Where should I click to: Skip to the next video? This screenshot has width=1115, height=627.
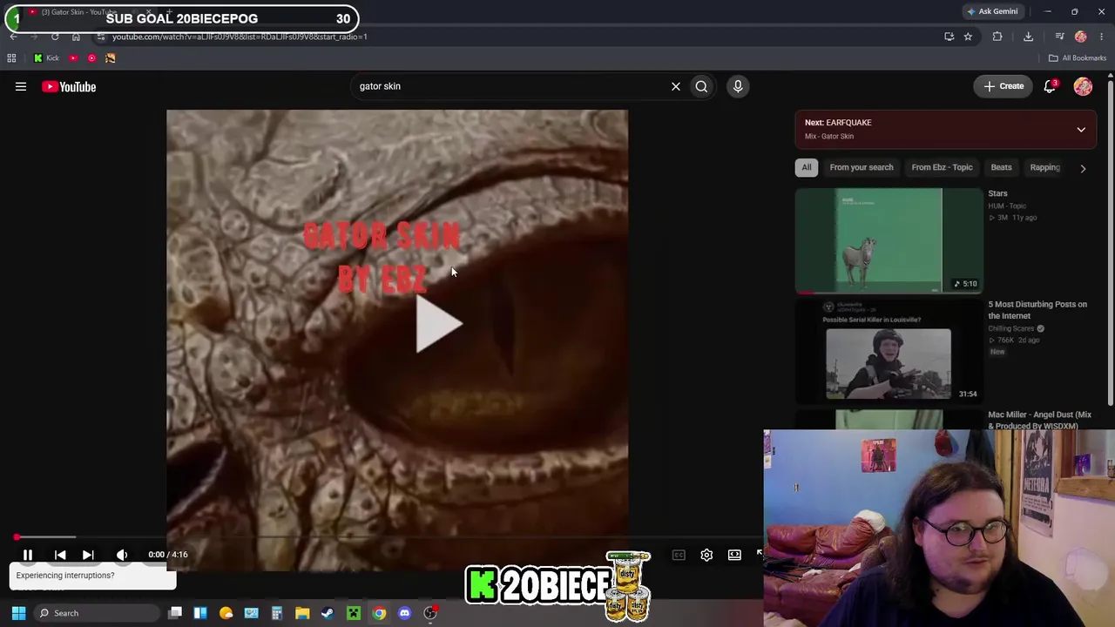coord(88,555)
